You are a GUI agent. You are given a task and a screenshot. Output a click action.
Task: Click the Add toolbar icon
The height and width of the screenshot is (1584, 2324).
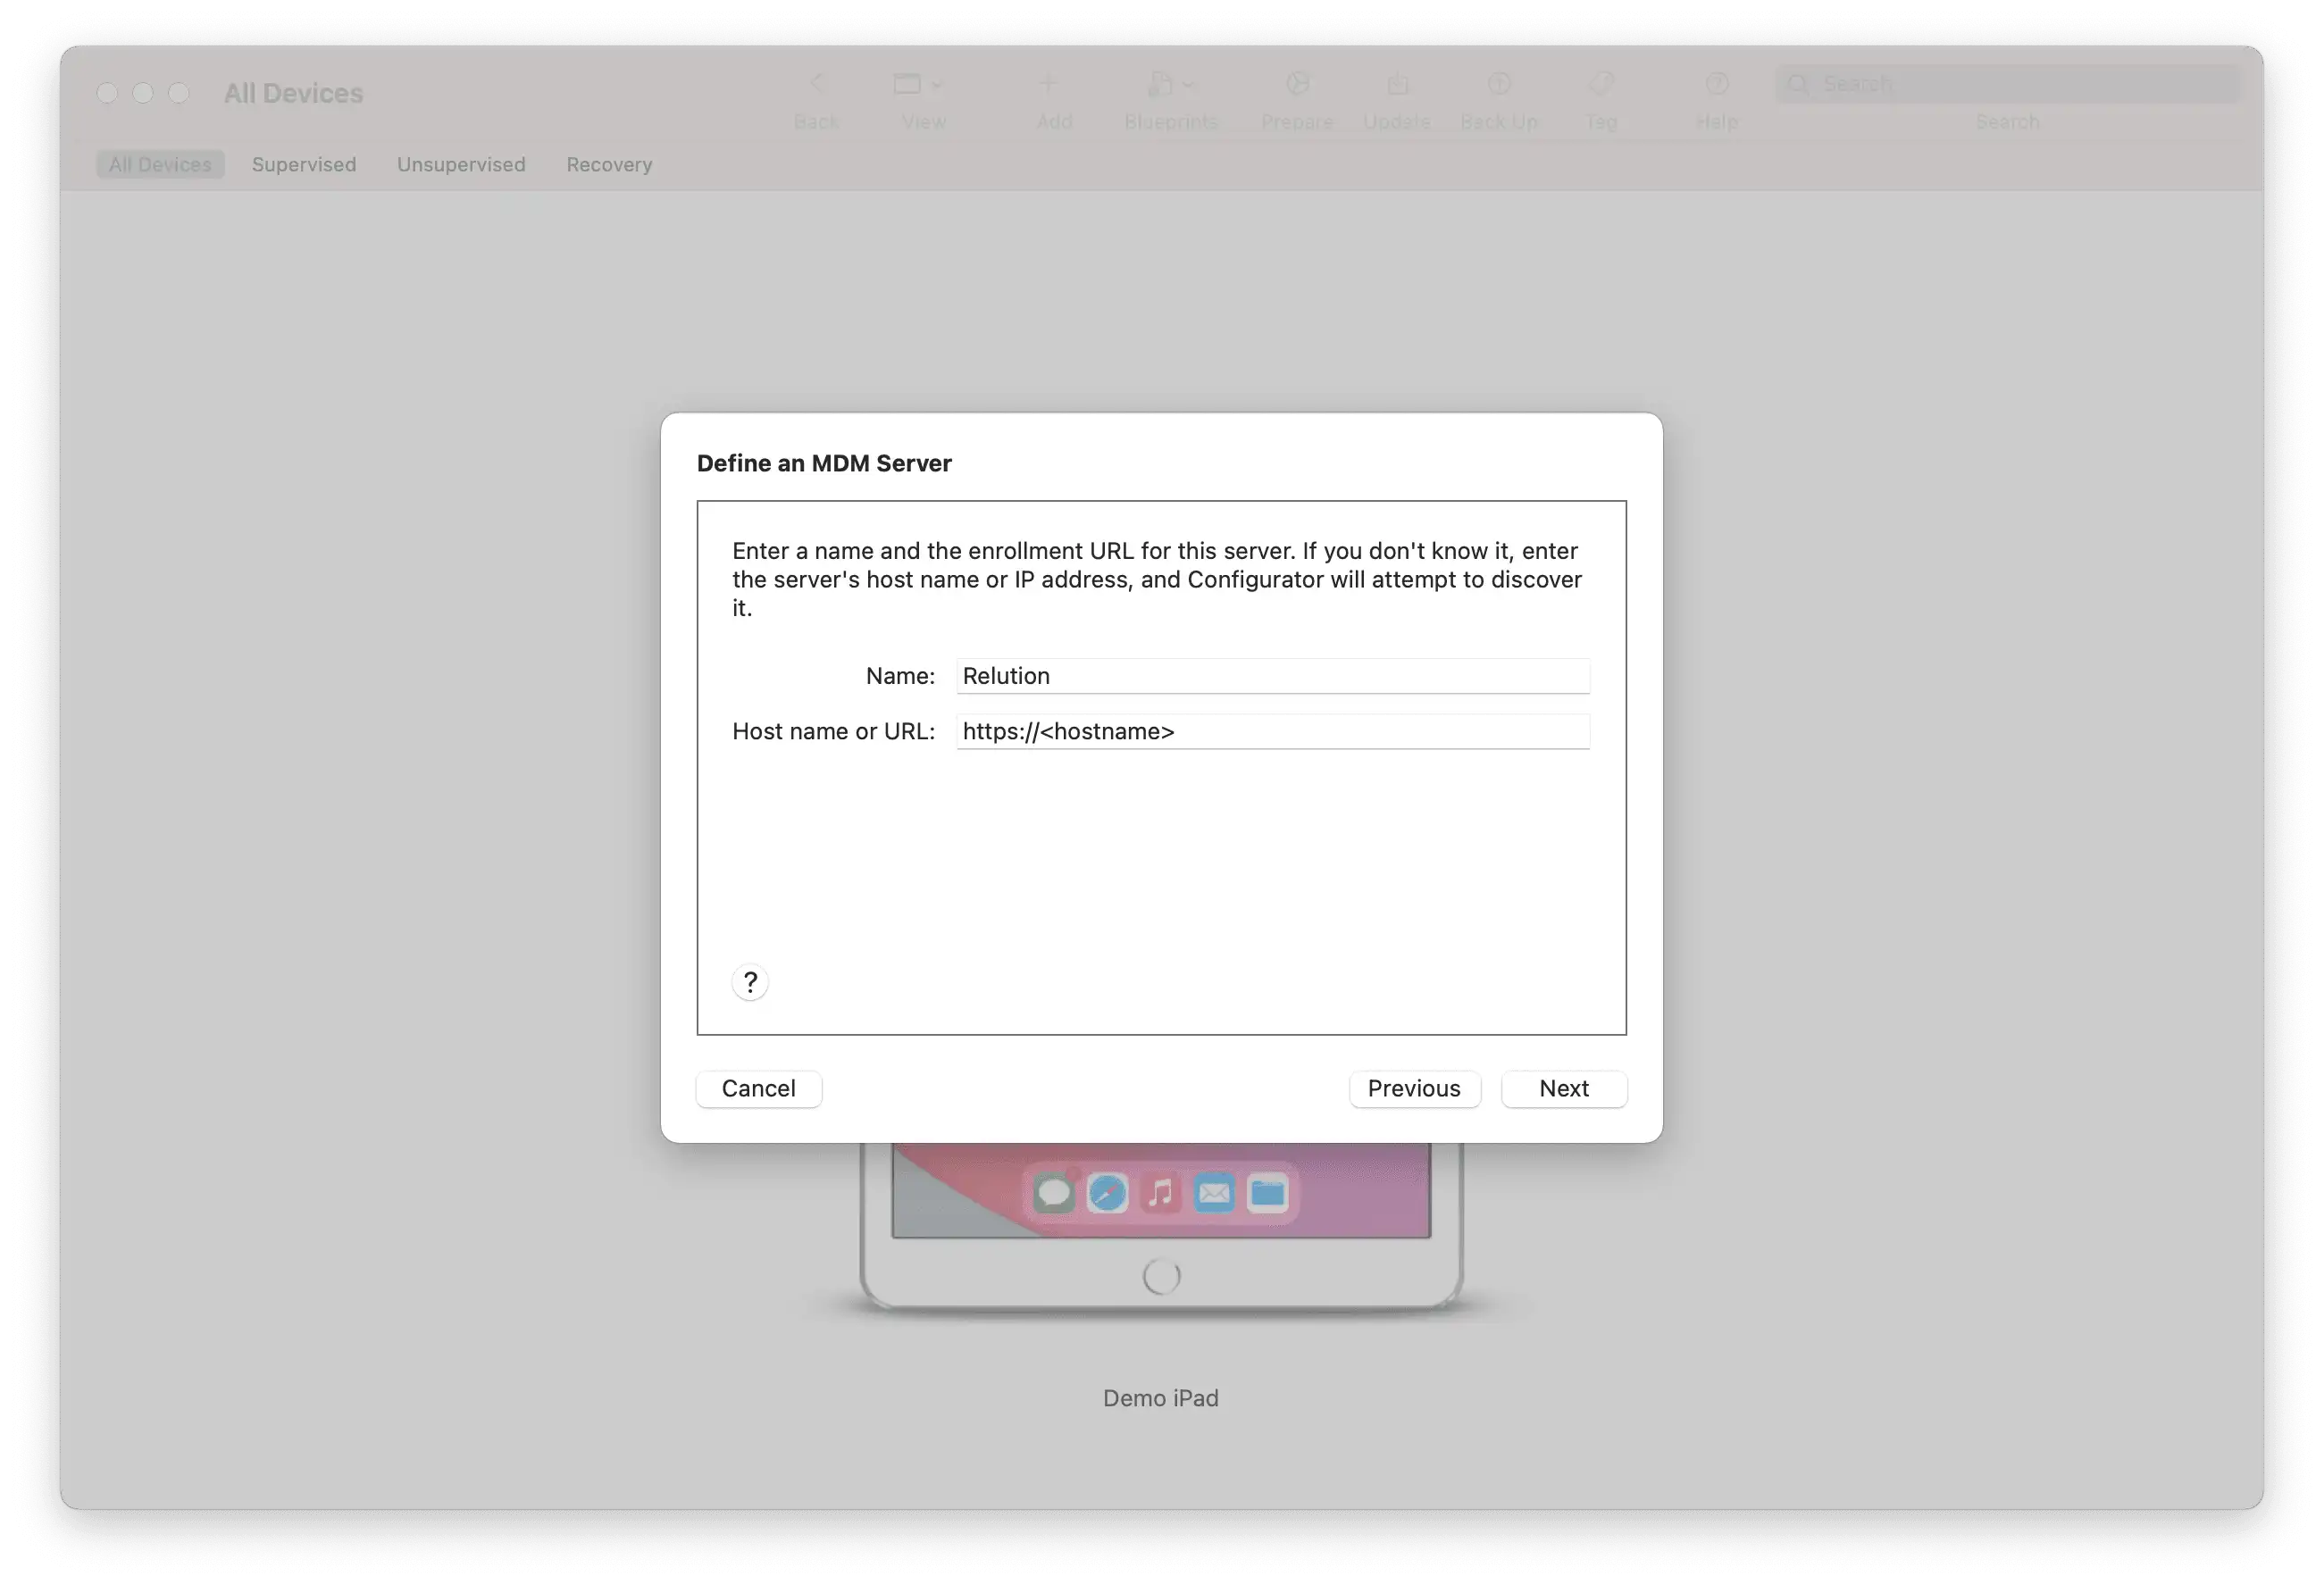[x=1048, y=84]
